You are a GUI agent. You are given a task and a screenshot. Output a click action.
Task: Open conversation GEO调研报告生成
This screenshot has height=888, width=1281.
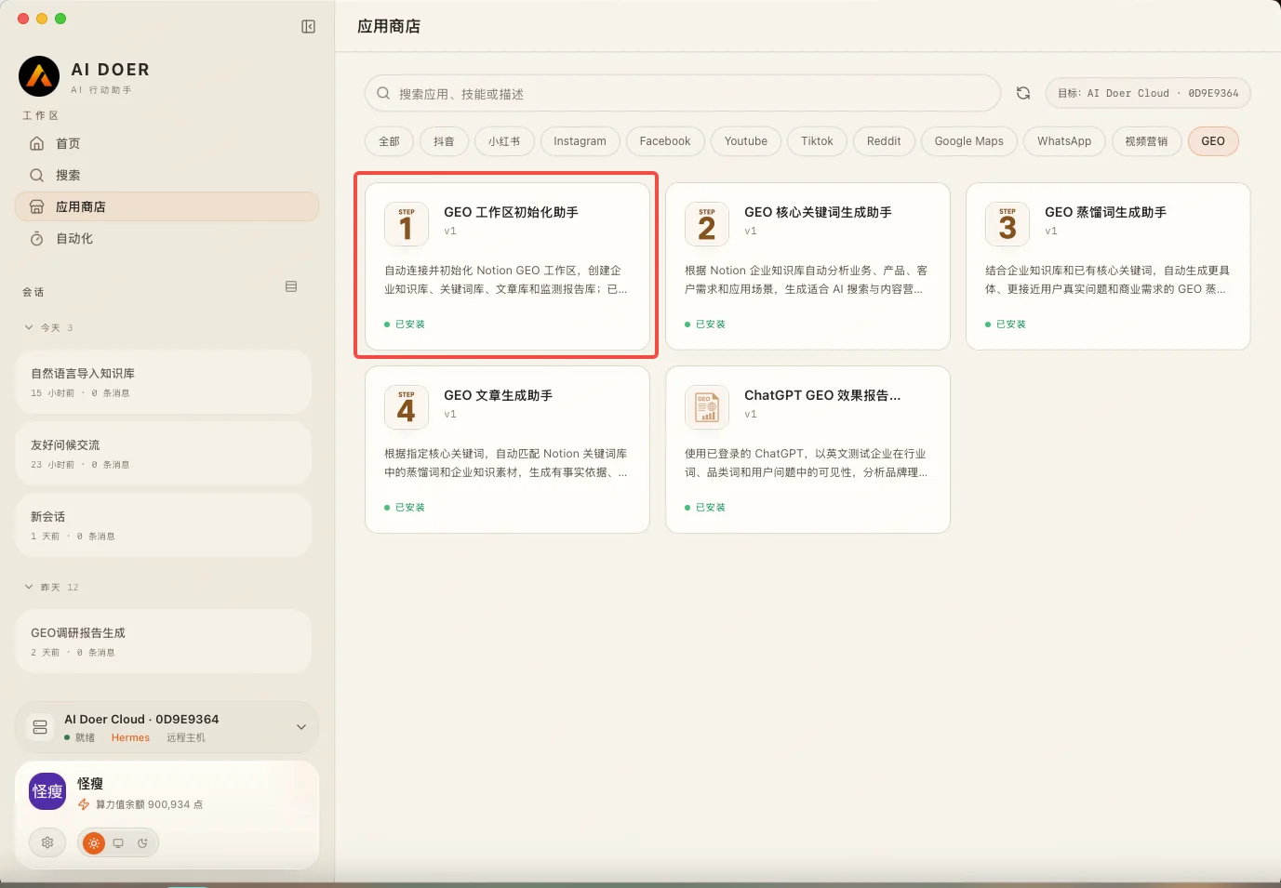(x=164, y=642)
